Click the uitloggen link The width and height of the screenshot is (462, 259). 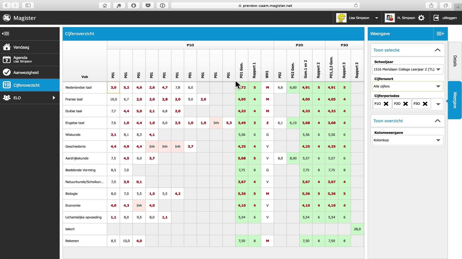click(449, 18)
